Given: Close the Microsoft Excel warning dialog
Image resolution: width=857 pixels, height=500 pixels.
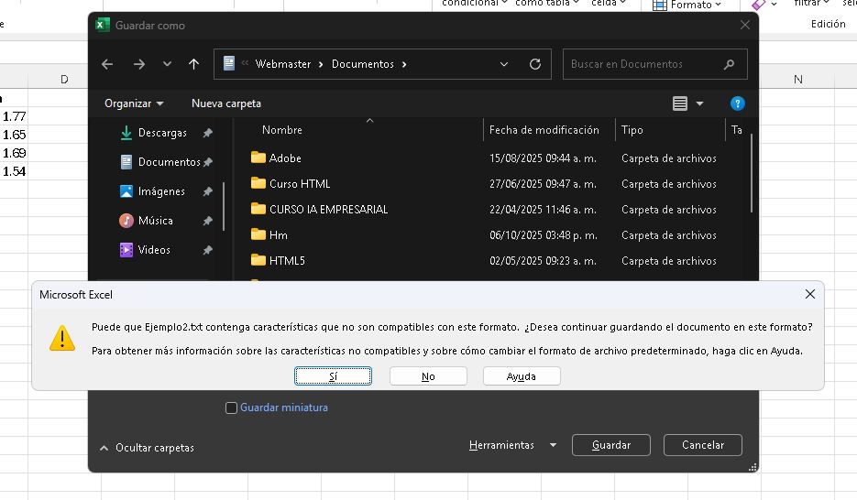Looking at the screenshot, I should (810, 294).
